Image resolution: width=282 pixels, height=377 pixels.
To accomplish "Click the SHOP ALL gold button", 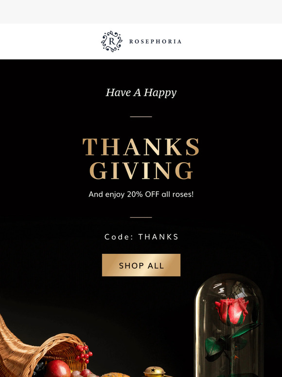I will (141, 265).
